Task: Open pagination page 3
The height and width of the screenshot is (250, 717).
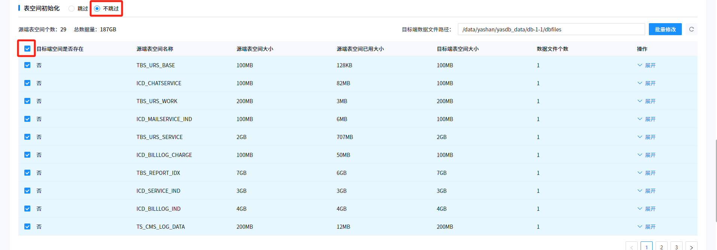Action: (x=677, y=246)
